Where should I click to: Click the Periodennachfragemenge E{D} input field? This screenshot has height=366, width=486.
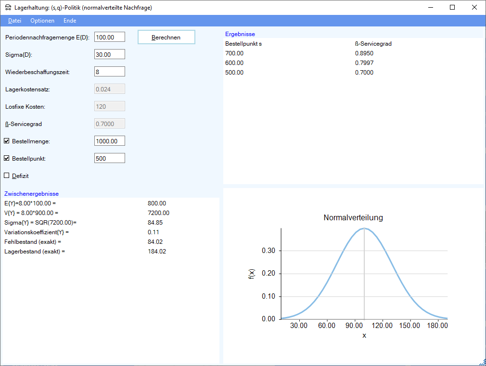(x=110, y=37)
